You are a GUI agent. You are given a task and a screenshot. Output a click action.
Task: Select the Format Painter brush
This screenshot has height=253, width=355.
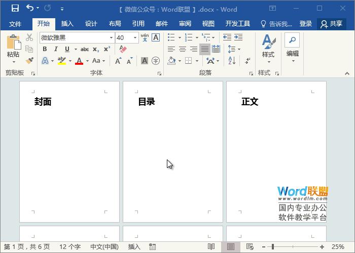point(29,61)
